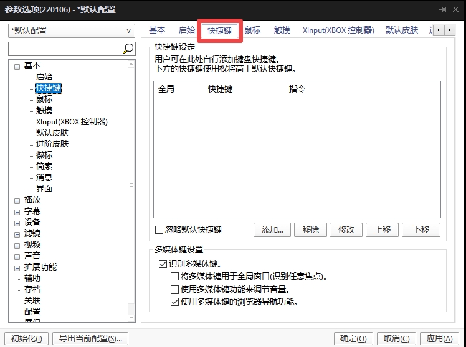Select 默认皮肤 in the tree
Screen dimensions: 466x347
(x=52, y=132)
